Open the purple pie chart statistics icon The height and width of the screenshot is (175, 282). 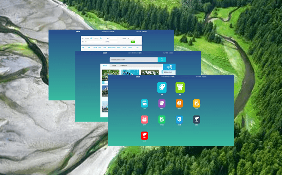[x=162, y=103]
